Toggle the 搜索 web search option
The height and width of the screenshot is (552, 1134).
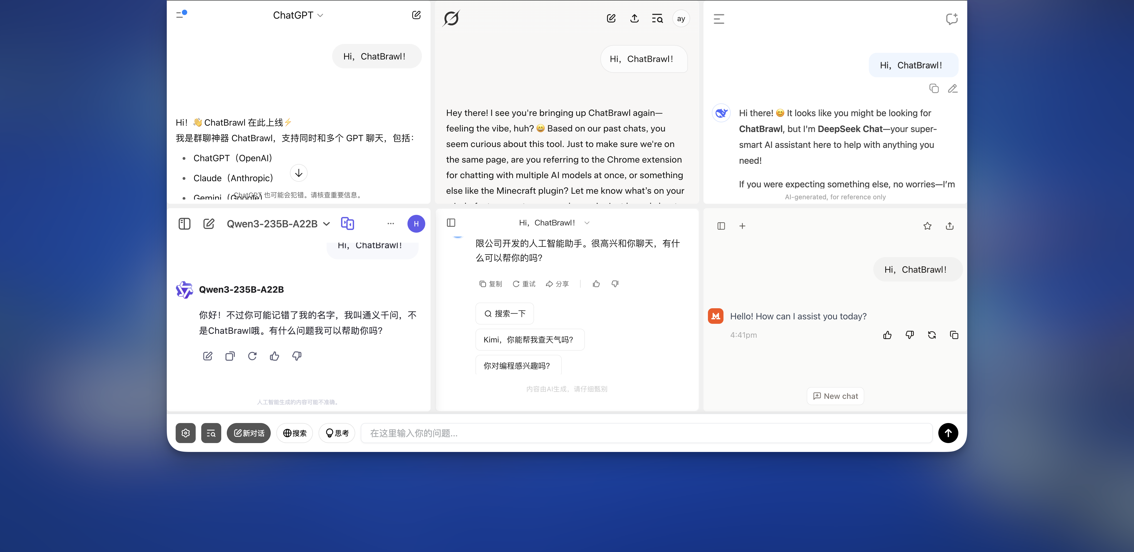click(x=295, y=433)
